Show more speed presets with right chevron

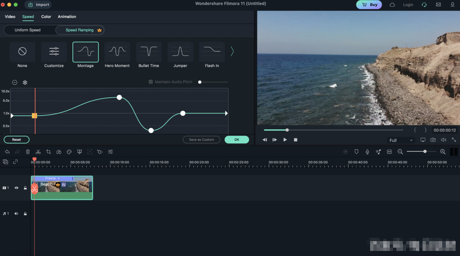(232, 52)
